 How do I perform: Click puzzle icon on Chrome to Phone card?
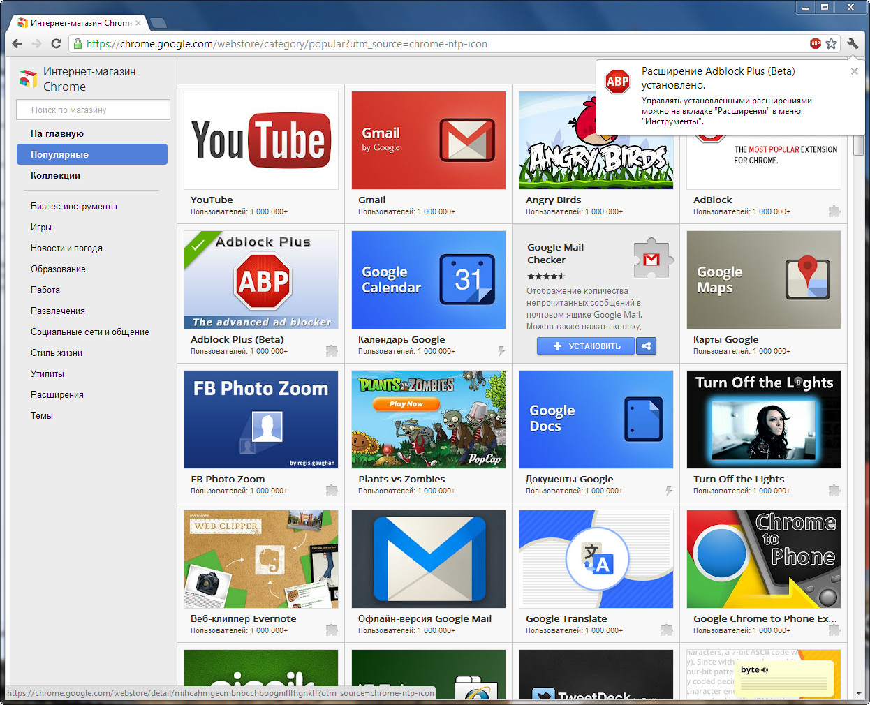pos(834,630)
